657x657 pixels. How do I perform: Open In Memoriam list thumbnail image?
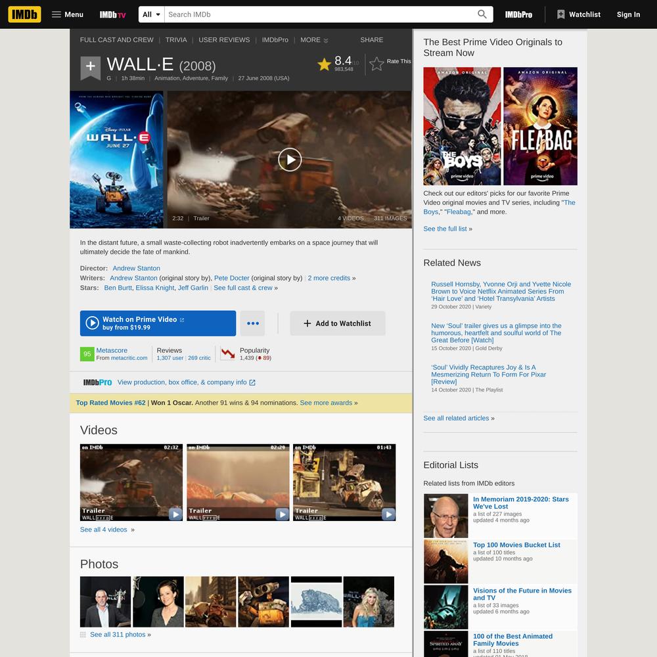pos(446,515)
